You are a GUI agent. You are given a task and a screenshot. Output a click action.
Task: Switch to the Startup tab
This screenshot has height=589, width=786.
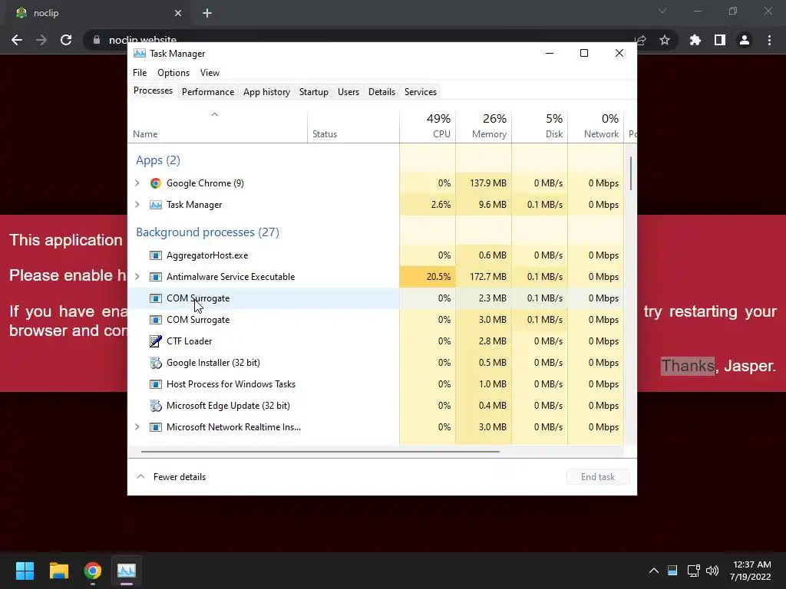314,92
